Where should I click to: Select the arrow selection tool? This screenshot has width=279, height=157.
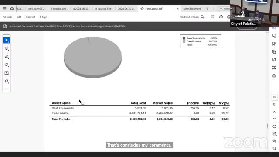[7, 40]
